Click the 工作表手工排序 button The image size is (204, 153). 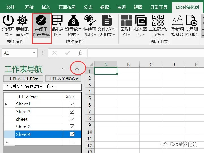tap(23, 78)
